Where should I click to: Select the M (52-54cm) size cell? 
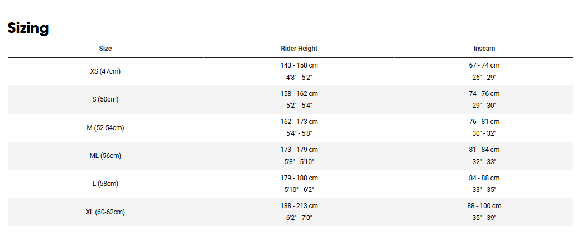105,128
